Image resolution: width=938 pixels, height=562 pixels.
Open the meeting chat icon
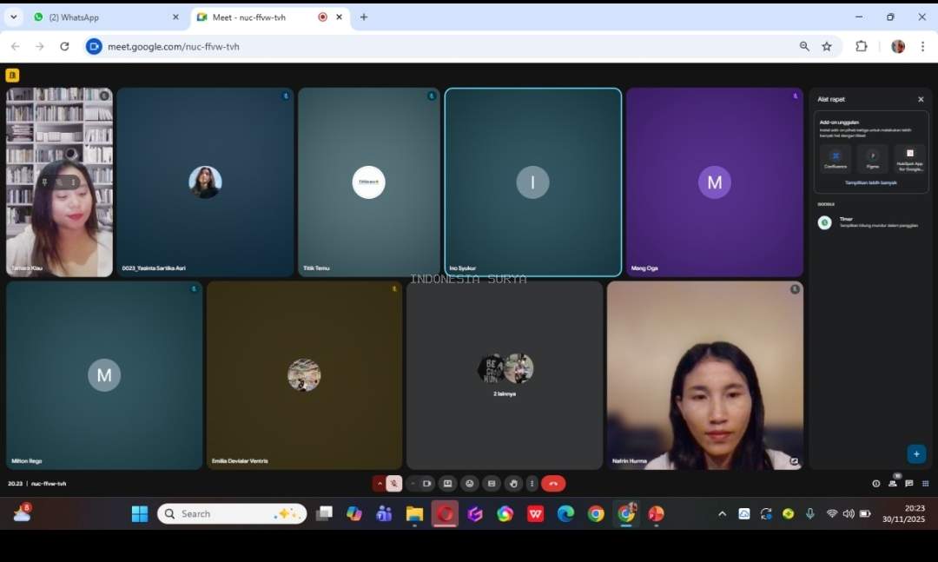(909, 484)
